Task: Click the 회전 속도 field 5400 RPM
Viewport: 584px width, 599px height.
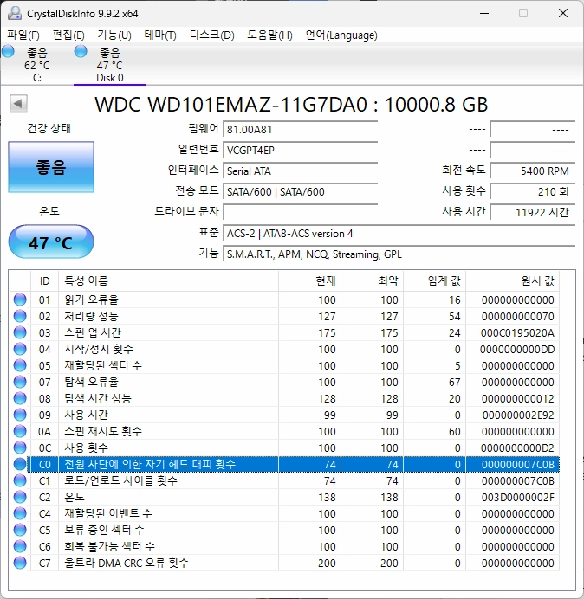Action: pos(532,171)
